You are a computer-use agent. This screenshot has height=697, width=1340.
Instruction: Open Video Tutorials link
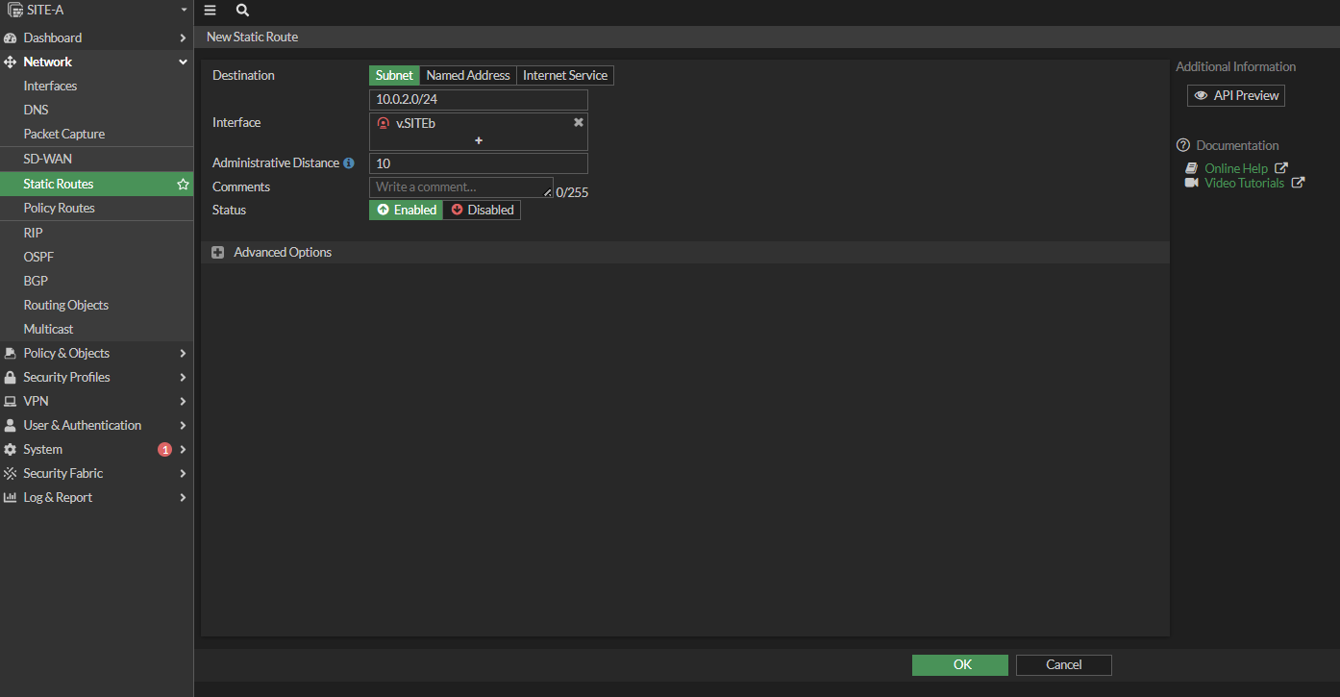coord(1244,183)
